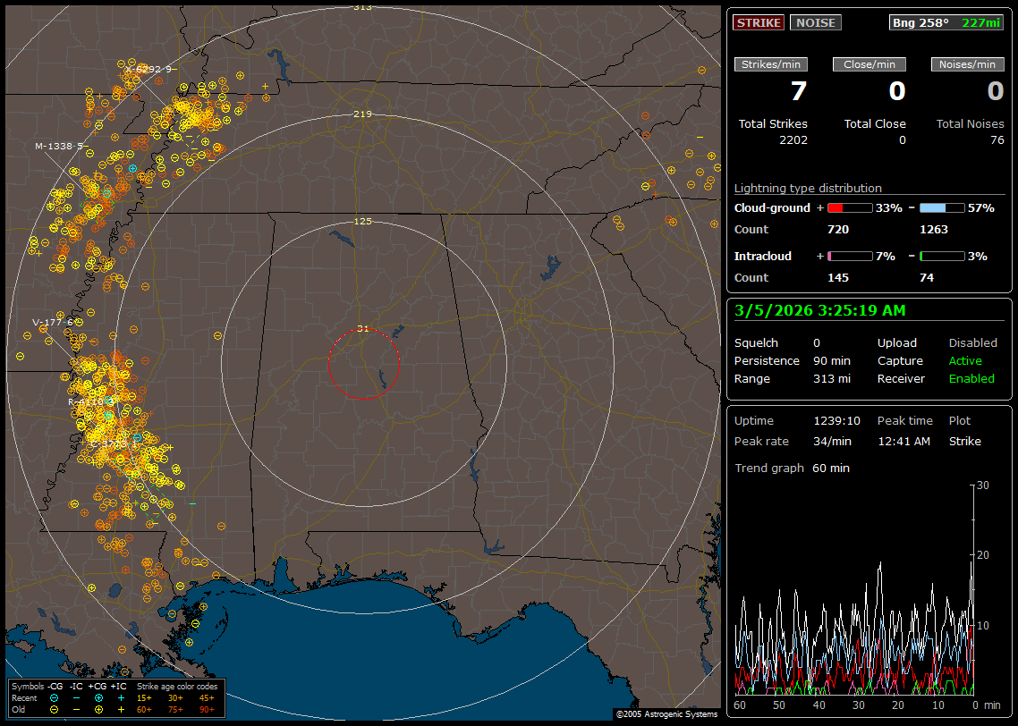The width and height of the screenshot is (1018, 726).
Task: Click the recent -CG cyan symbol in legend
Action: (x=55, y=697)
